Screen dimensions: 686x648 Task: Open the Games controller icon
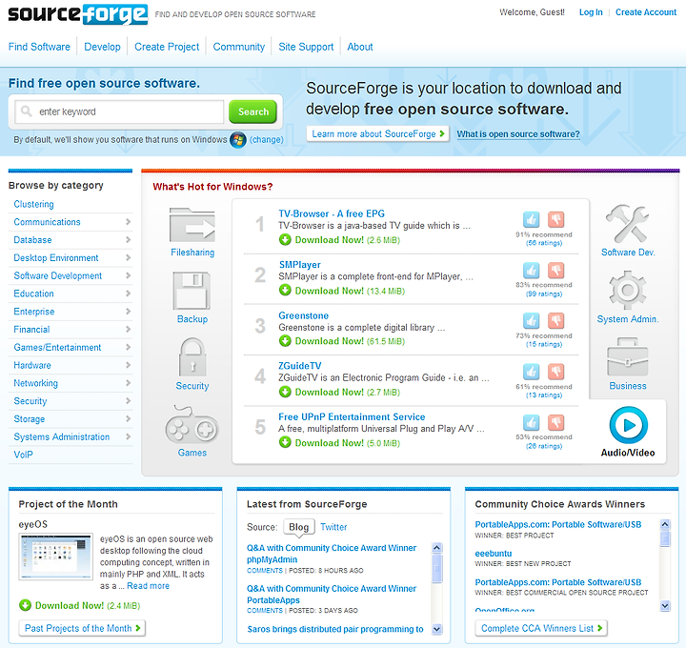[x=192, y=424]
